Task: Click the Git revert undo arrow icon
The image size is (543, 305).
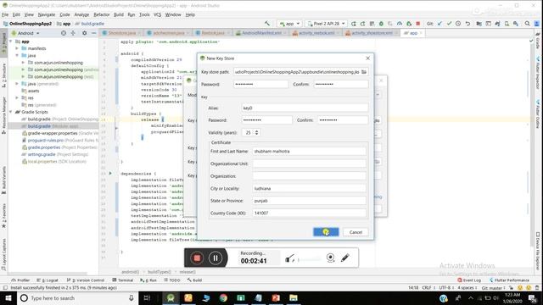Action: click(x=467, y=24)
